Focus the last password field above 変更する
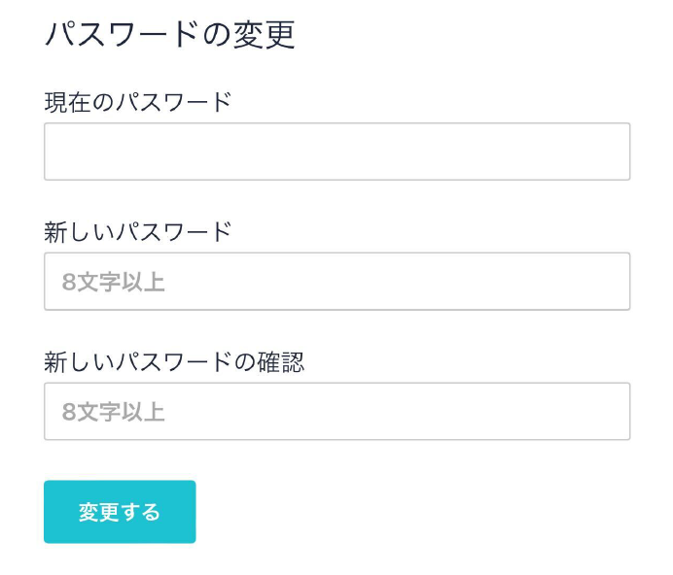The height and width of the screenshot is (575, 673). tap(336, 411)
